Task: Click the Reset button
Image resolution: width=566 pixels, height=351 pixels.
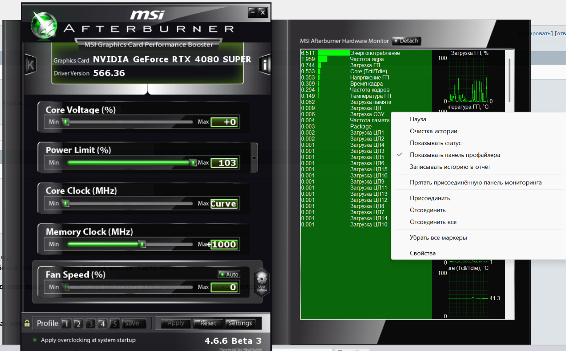Action: tap(208, 323)
